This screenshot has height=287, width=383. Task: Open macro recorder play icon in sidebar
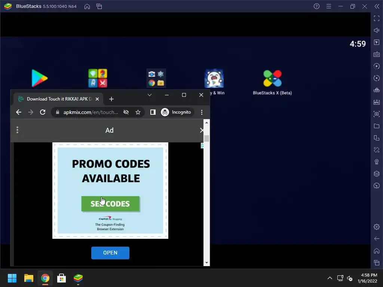pos(377,66)
